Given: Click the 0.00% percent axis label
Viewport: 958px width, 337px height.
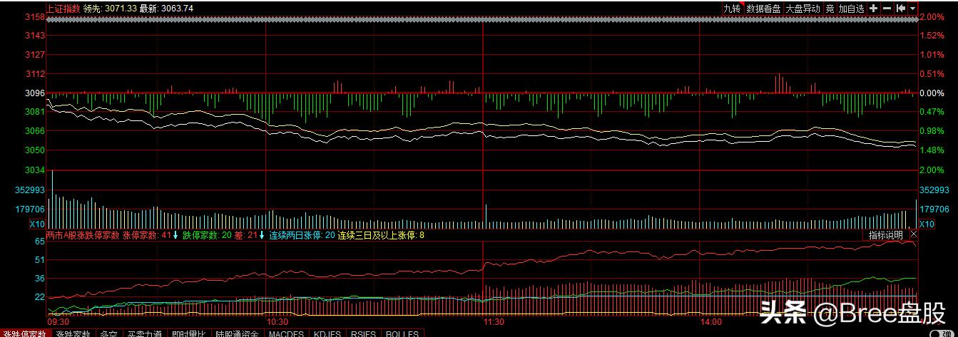Looking at the screenshot, I should pyautogui.click(x=932, y=93).
